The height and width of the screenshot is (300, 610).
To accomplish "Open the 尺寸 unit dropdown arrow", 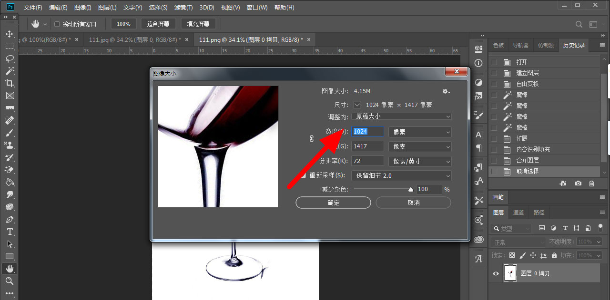I will (x=358, y=105).
